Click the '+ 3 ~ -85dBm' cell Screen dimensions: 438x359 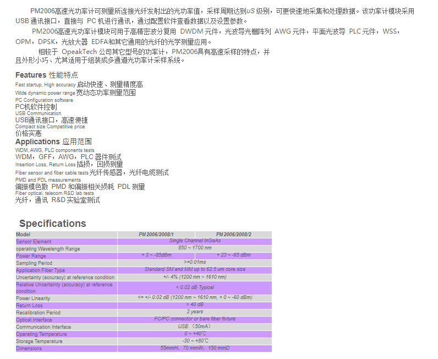coord(156,255)
